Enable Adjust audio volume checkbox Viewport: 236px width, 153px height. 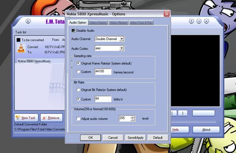pyautogui.click(x=78, y=119)
